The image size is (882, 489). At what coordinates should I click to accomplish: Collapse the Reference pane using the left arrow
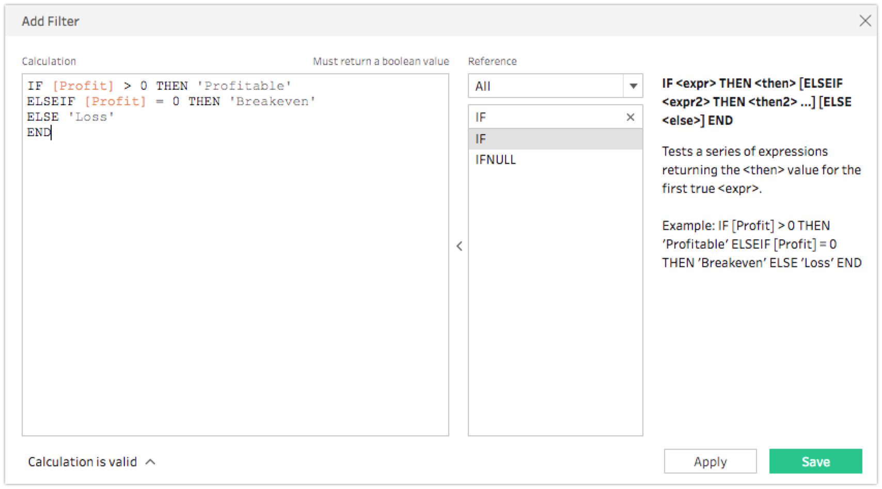click(x=459, y=246)
